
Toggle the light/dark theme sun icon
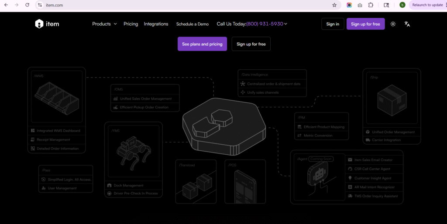point(393,24)
